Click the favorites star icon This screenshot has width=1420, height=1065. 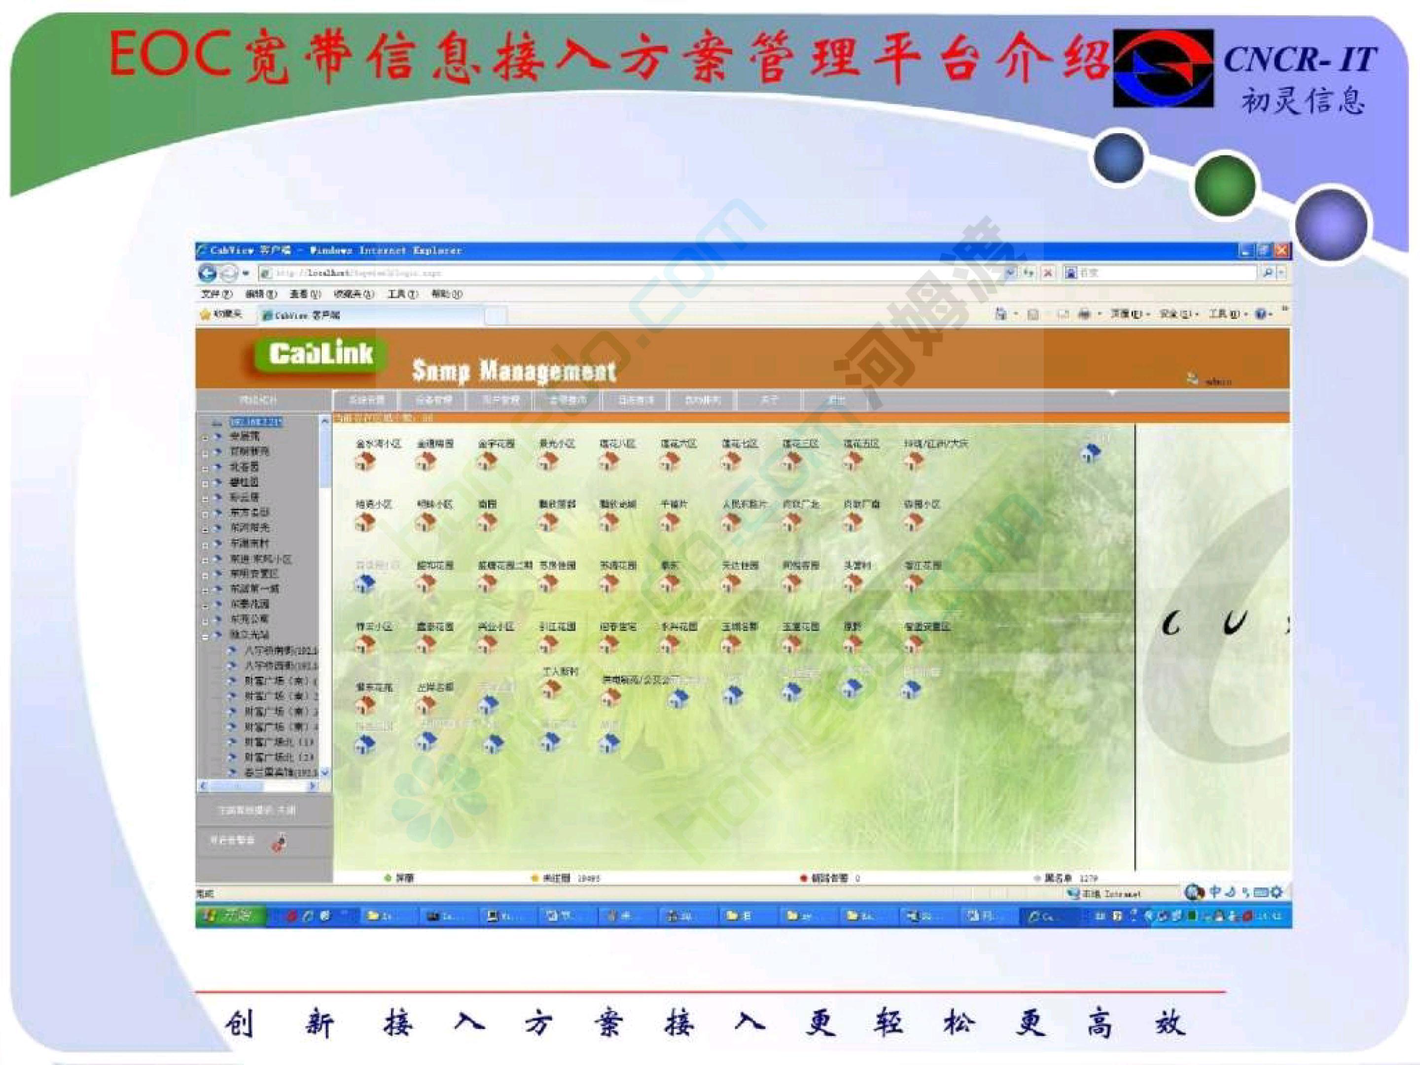(x=206, y=315)
